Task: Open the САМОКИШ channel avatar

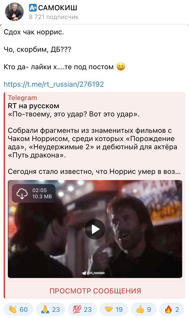Action: click(x=14, y=12)
